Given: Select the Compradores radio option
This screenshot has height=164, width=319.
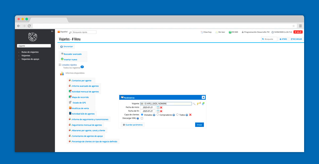Looking at the screenshot, I should coord(158,115).
